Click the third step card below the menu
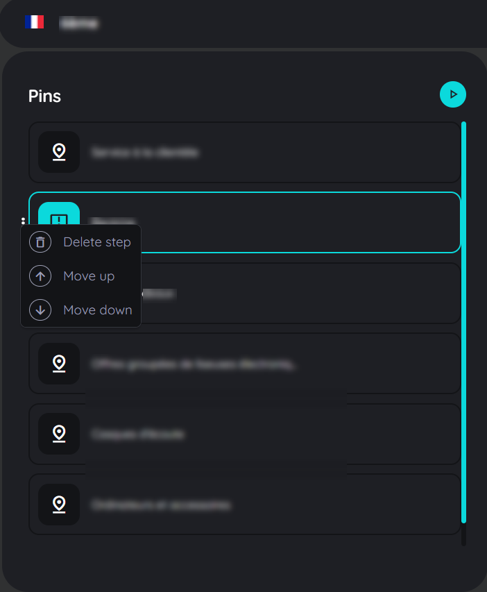 [312, 293]
